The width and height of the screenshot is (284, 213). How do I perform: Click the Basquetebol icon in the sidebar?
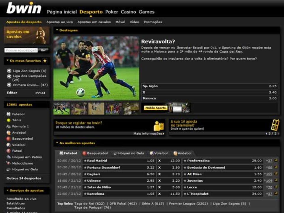9,139
